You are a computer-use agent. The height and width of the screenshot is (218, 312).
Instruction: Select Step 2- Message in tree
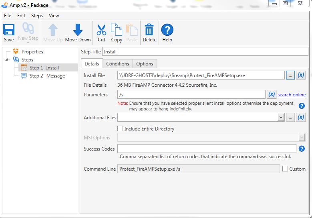tap(47, 76)
